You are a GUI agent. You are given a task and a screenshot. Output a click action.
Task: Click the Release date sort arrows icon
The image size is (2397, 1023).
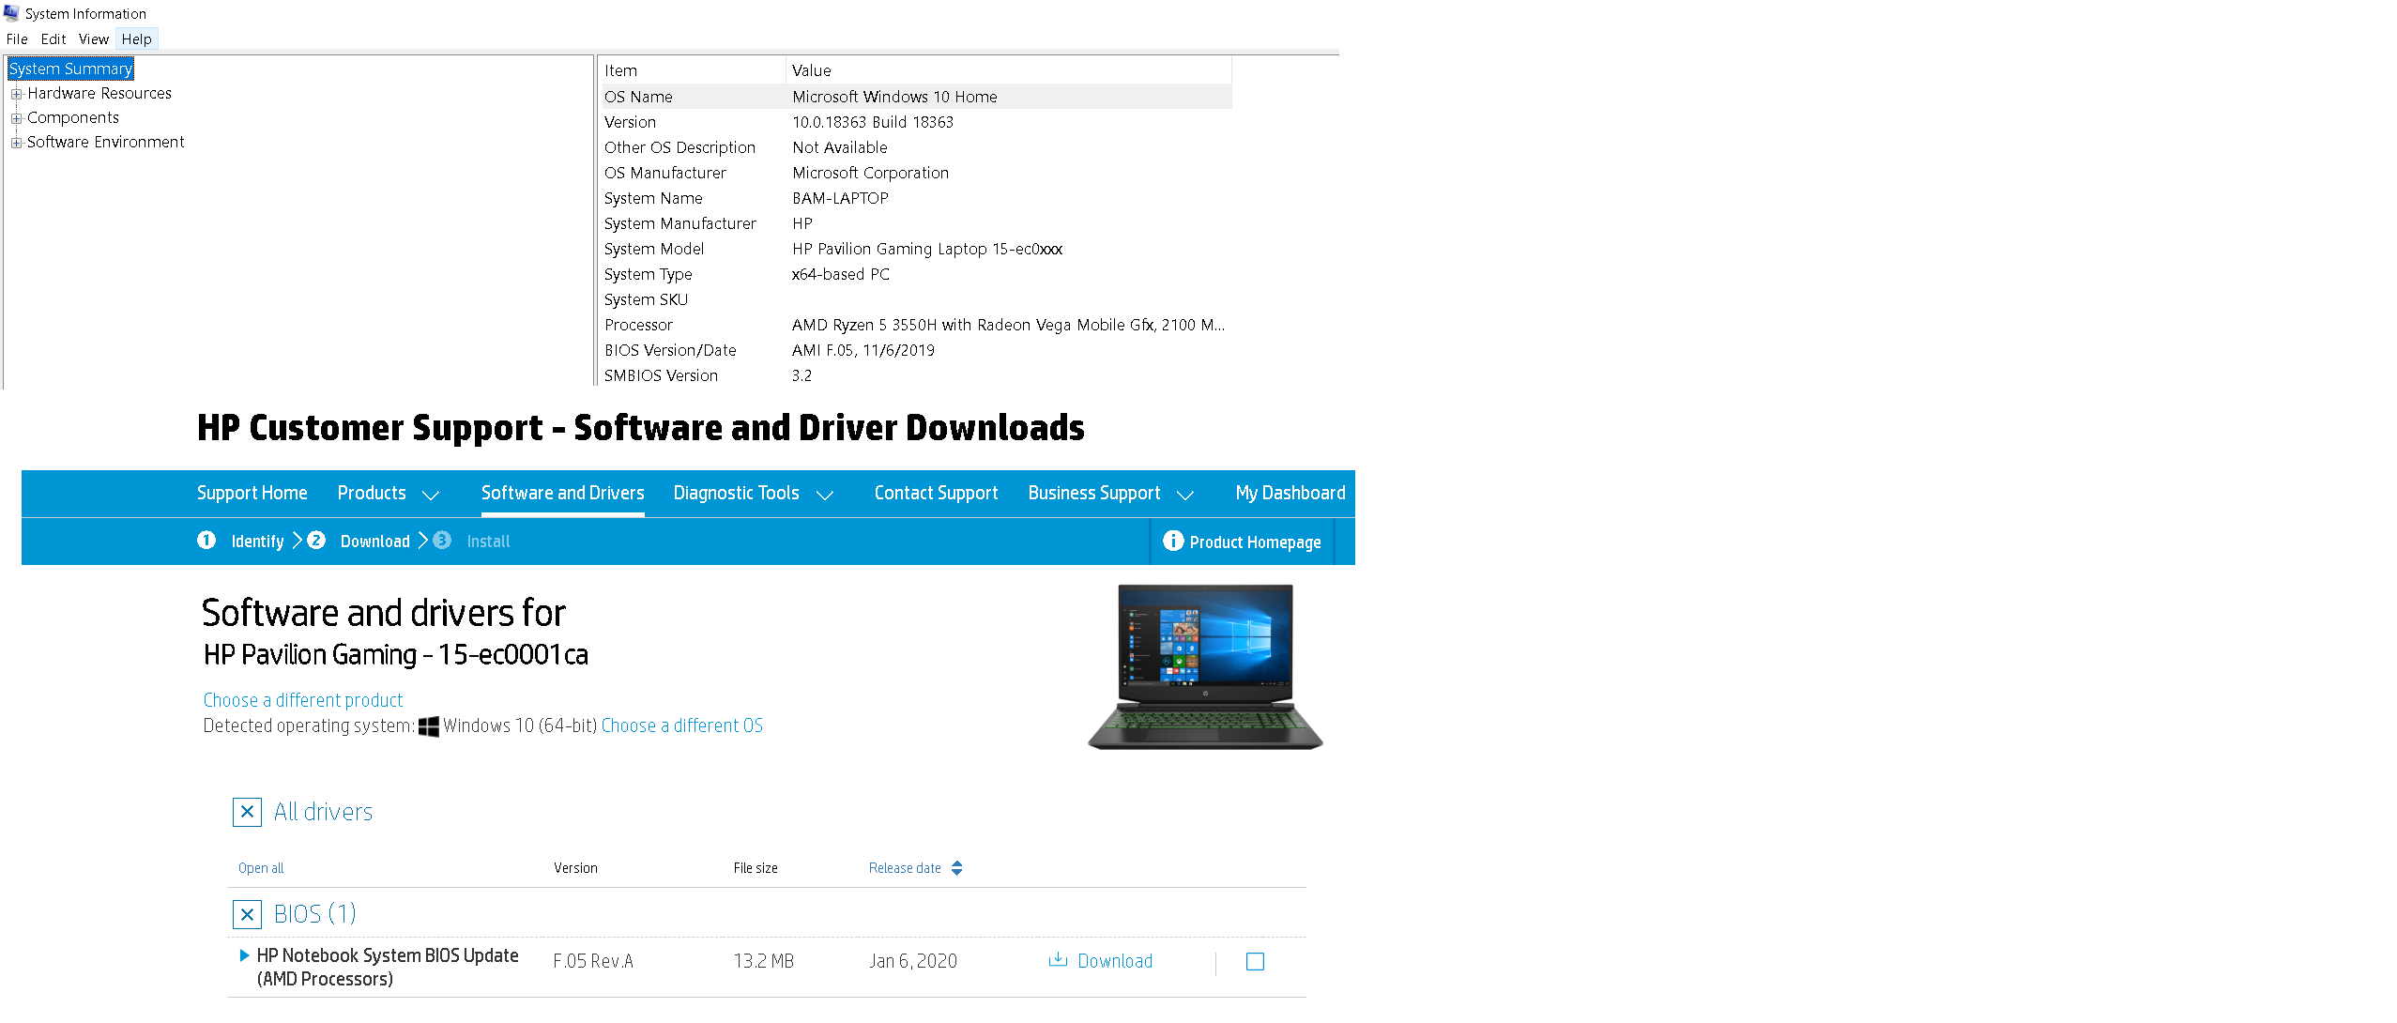click(x=956, y=868)
